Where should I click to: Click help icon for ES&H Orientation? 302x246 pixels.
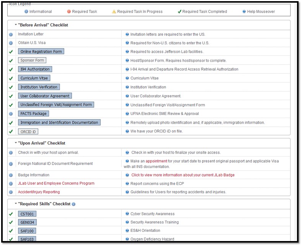[127, 230]
